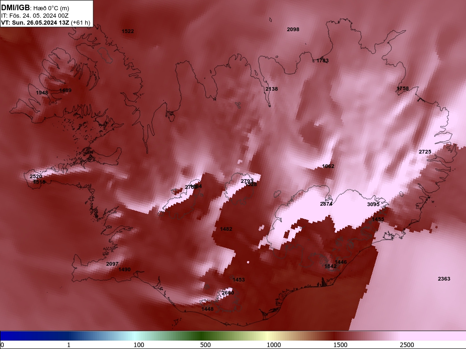This screenshot has height=349, width=466.
Task: Click the 1448 value label
Action: tap(207, 309)
